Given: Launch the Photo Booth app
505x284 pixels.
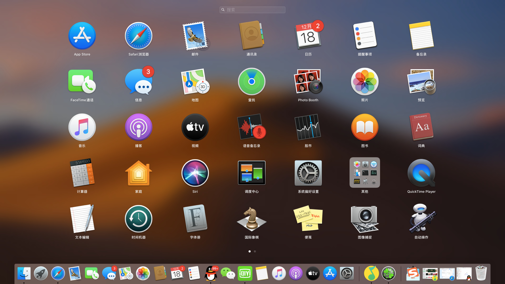Looking at the screenshot, I should [308, 82].
